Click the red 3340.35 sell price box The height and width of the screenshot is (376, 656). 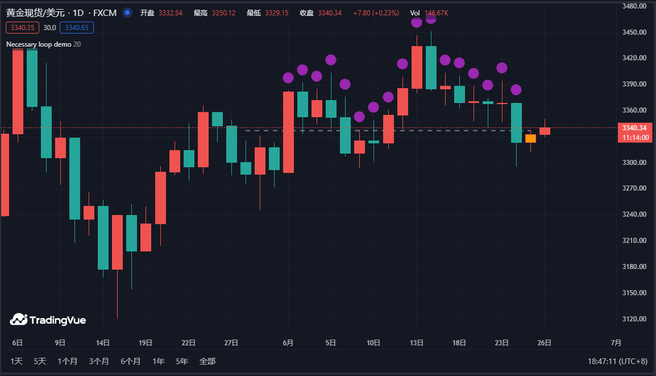[22, 27]
